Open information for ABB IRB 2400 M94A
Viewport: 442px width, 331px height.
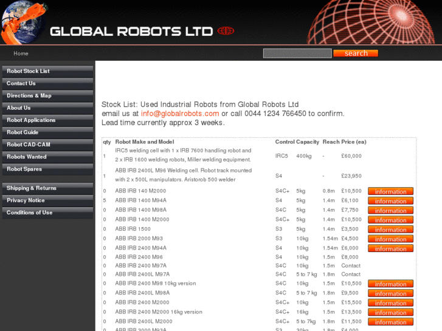[390, 248]
